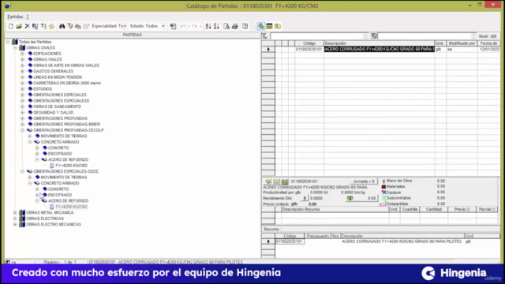Click the Delete (X) toolbar icon
The height and width of the screenshot is (284, 505).
tap(28, 26)
